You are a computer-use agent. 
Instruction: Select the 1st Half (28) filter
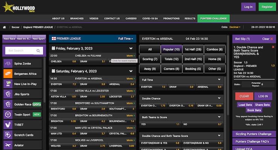coord(193,49)
